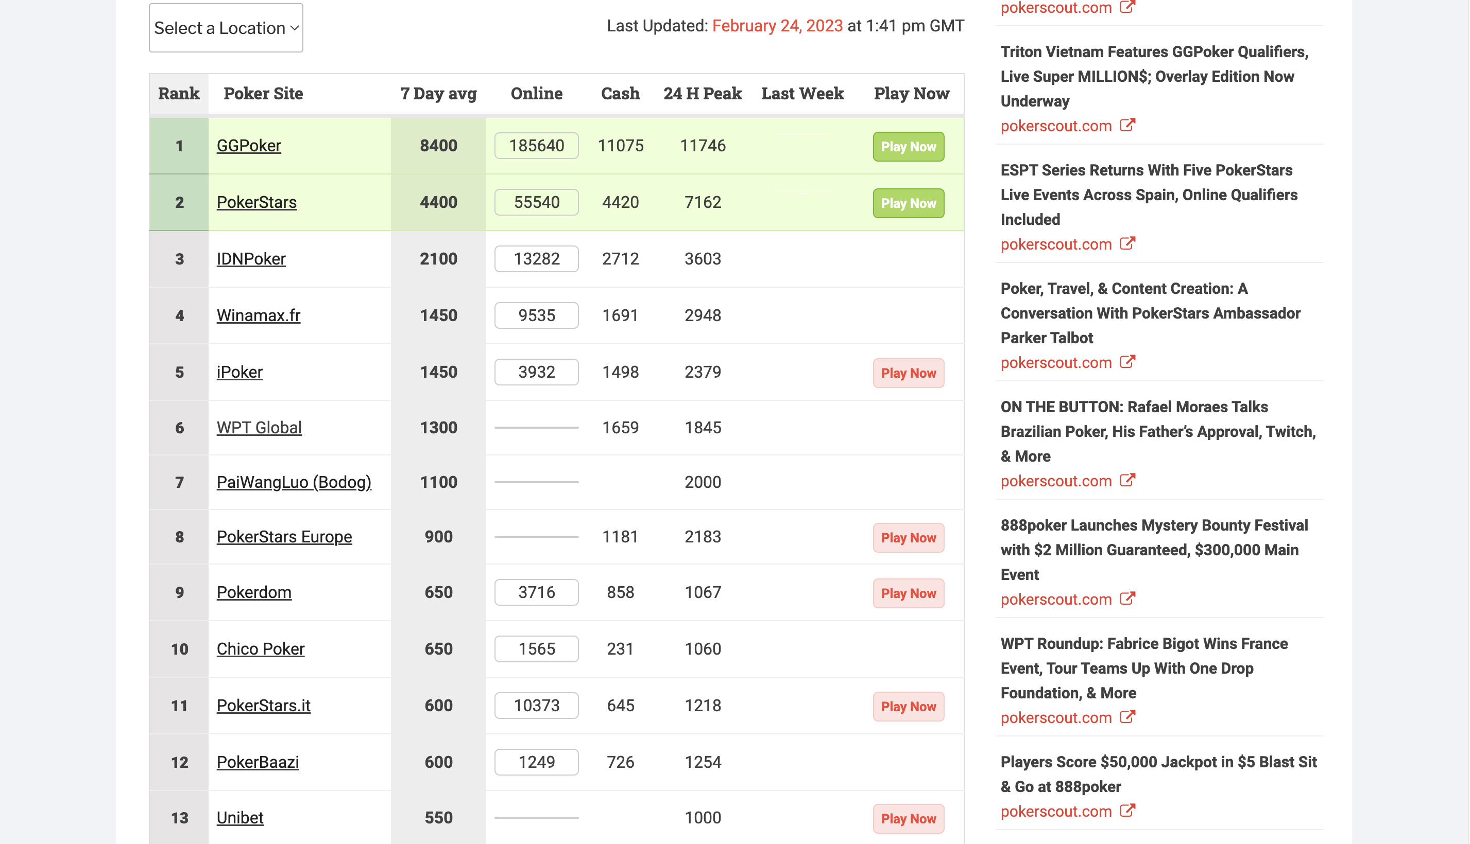Open the Chico Poker link
This screenshot has width=1470, height=844.
[x=260, y=649]
